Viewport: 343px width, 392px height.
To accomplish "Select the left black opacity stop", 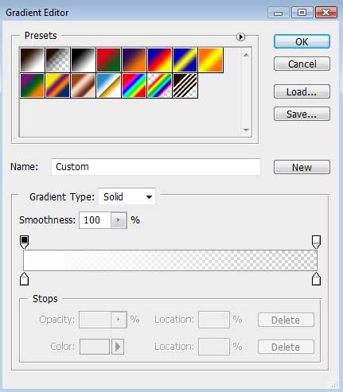I will pos(25,242).
